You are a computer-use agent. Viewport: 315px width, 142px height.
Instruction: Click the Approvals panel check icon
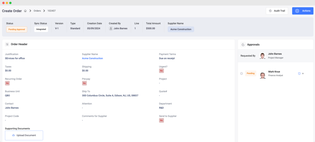[243, 45]
